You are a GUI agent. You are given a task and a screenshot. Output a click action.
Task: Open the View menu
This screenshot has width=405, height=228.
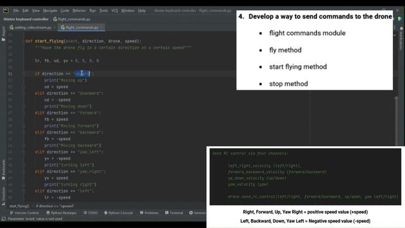click(36, 11)
